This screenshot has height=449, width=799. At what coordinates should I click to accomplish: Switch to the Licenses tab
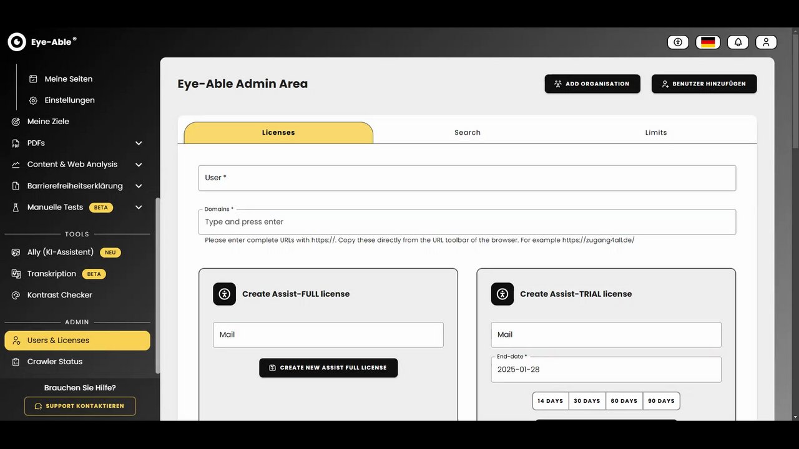(x=278, y=133)
